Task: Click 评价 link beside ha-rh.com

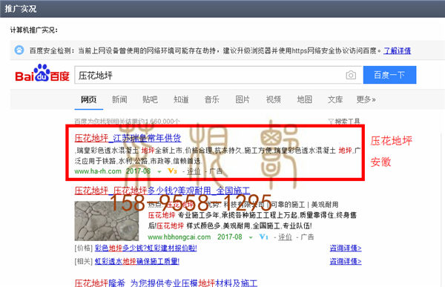Action: [194, 171]
